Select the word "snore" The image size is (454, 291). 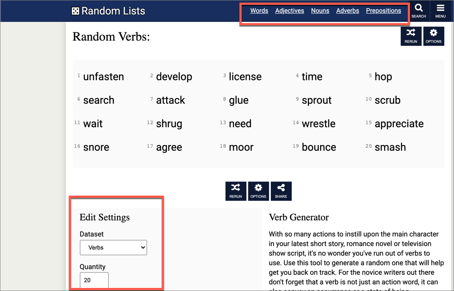(96, 147)
